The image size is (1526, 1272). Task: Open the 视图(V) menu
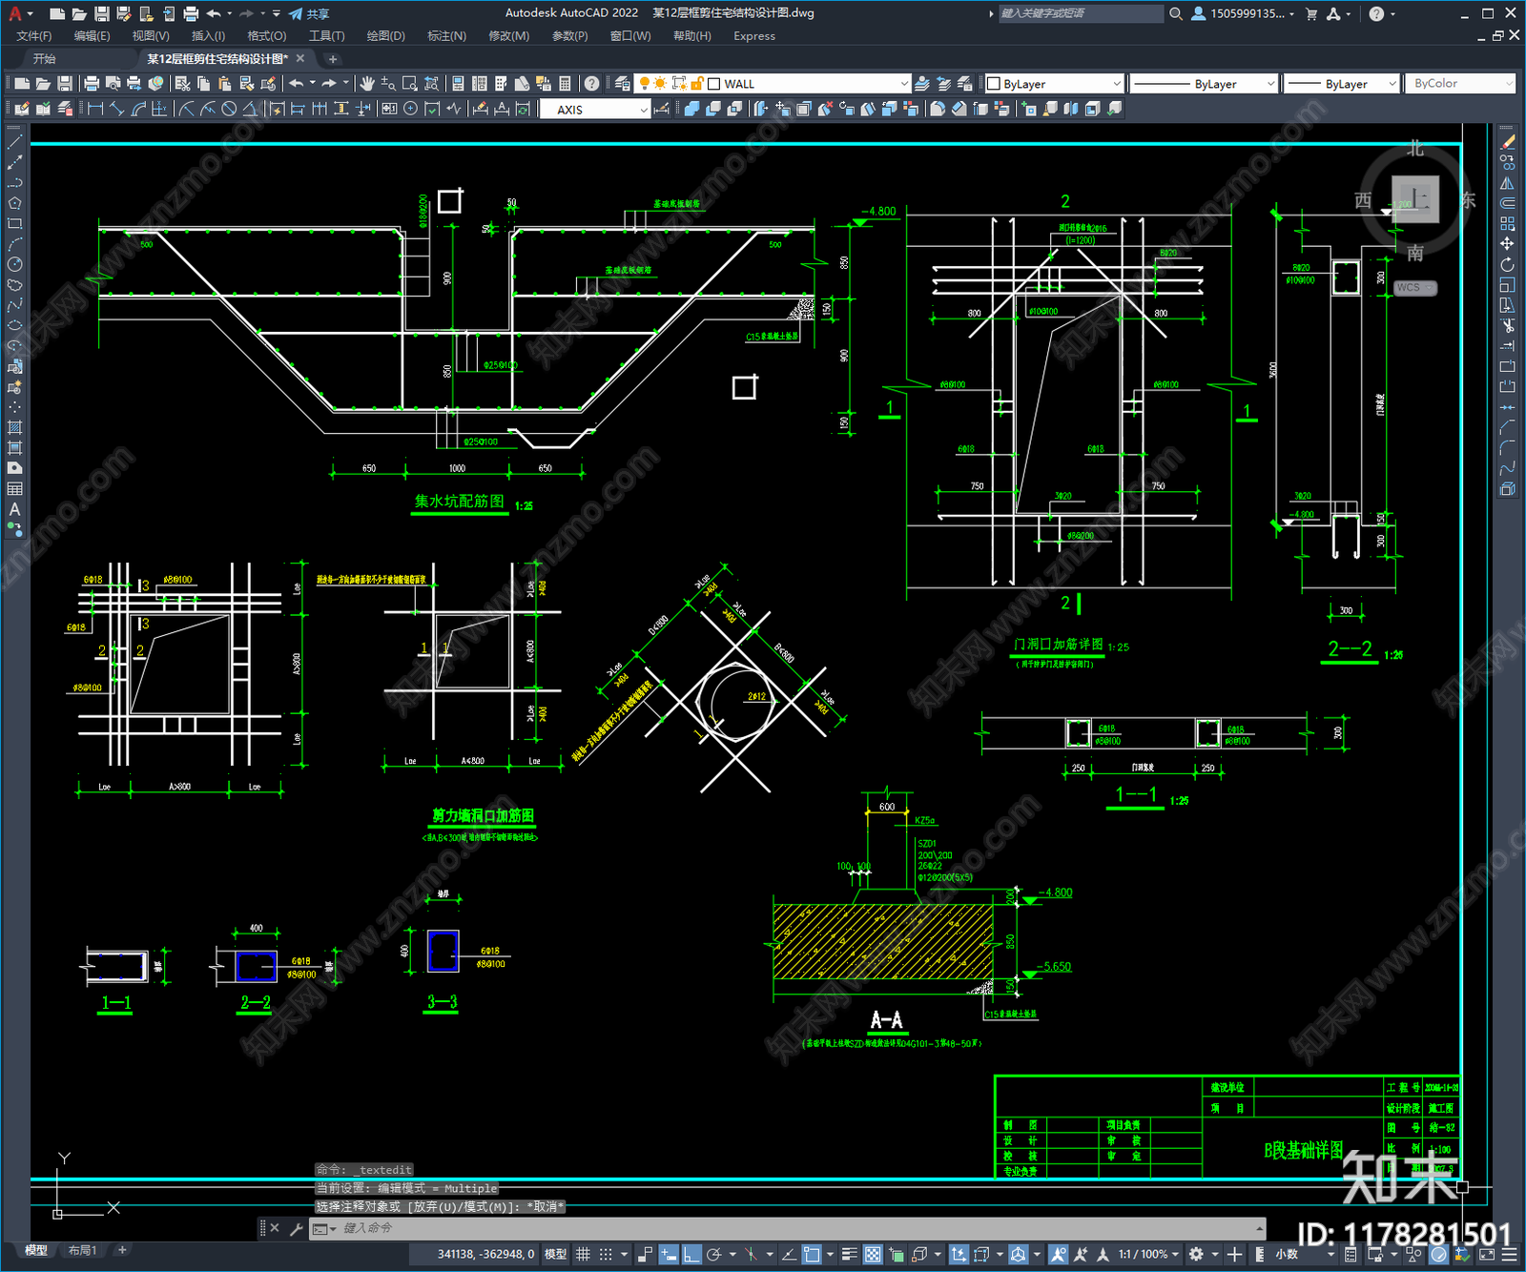coord(151,35)
